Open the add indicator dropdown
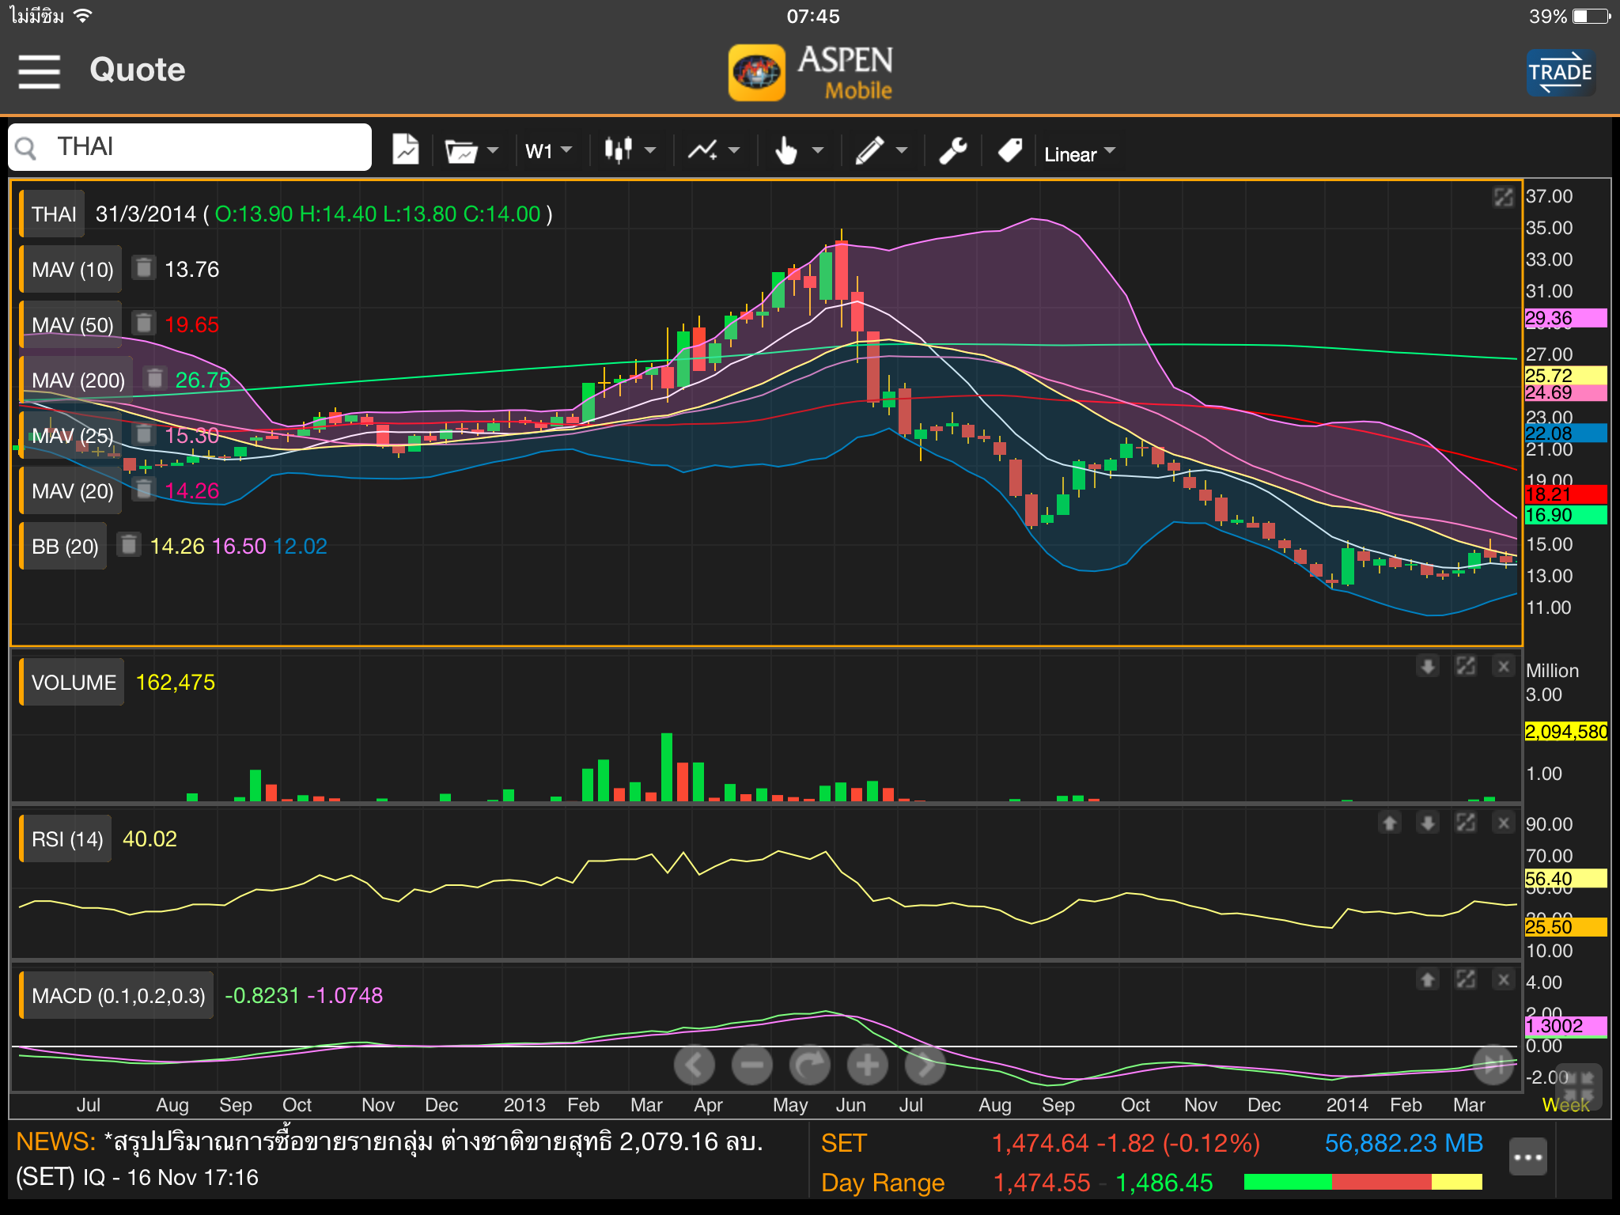This screenshot has height=1215, width=1620. (713, 150)
